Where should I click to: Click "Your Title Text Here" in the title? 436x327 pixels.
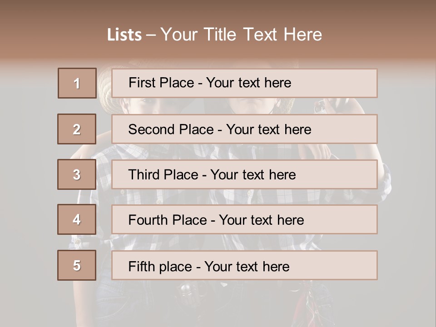[x=241, y=35]
